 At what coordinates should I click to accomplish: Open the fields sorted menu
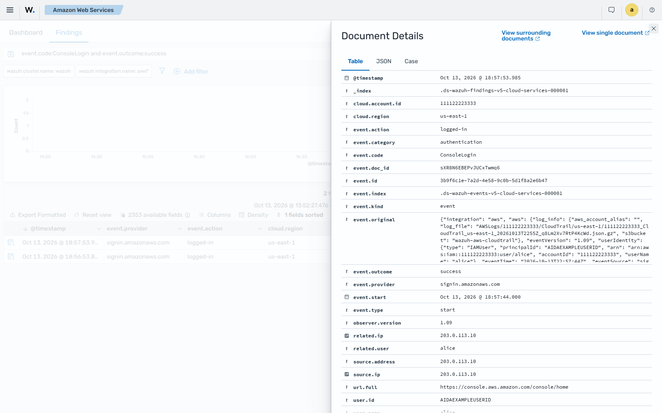(x=300, y=215)
